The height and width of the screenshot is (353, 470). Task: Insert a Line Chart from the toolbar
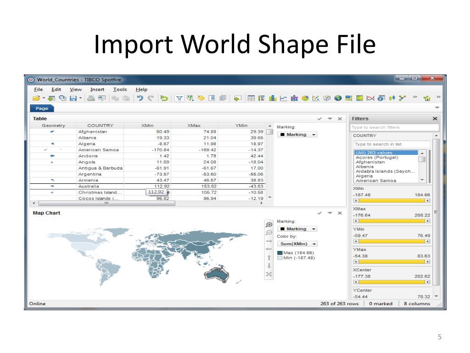pyautogui.click(x=283, y=98)
